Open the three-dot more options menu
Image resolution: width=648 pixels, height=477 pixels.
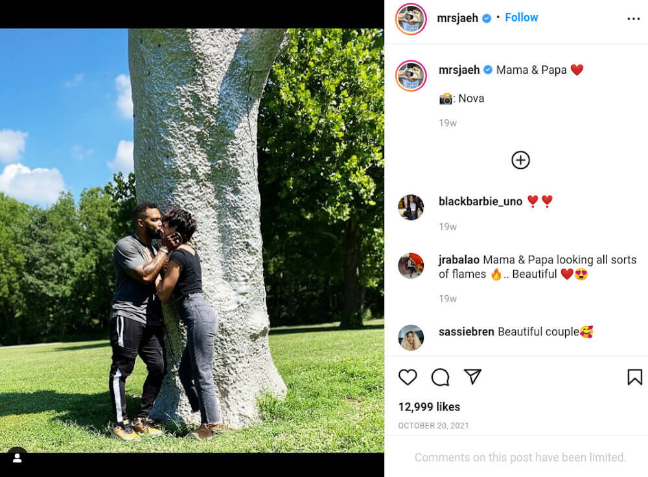[633, 19]
